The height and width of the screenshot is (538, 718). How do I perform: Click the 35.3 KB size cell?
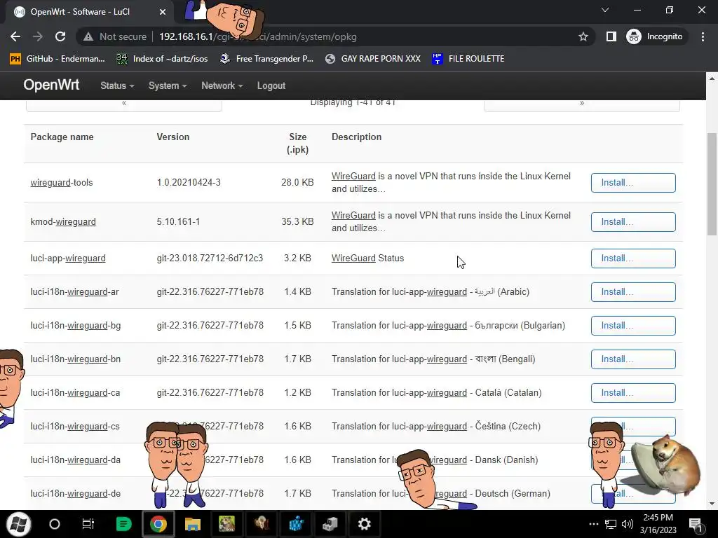[x=297, y=222]
